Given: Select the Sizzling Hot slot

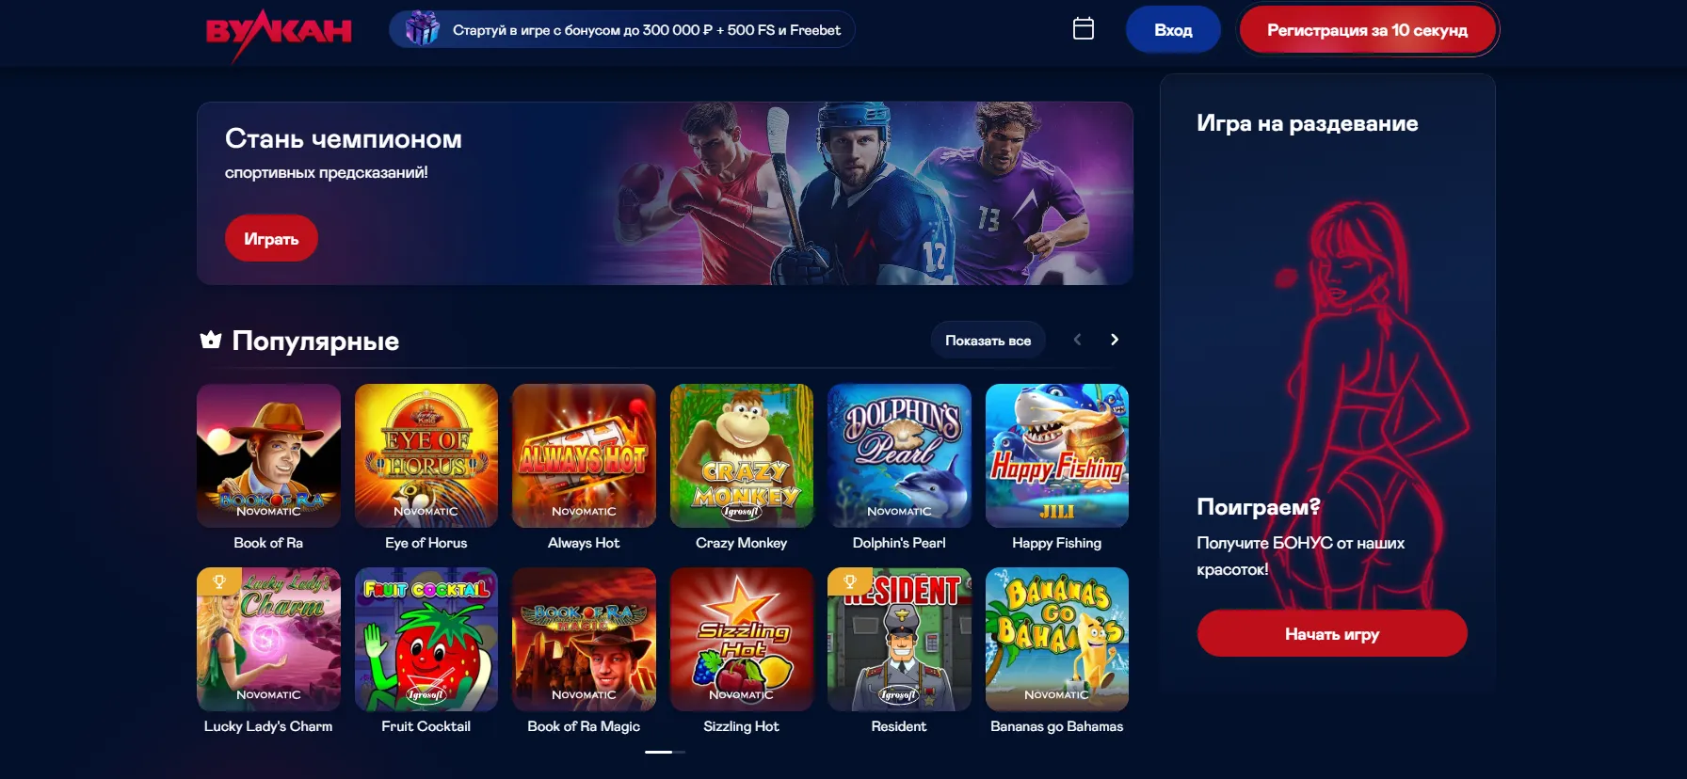Looking at the screenshot, I should point(742,639).
